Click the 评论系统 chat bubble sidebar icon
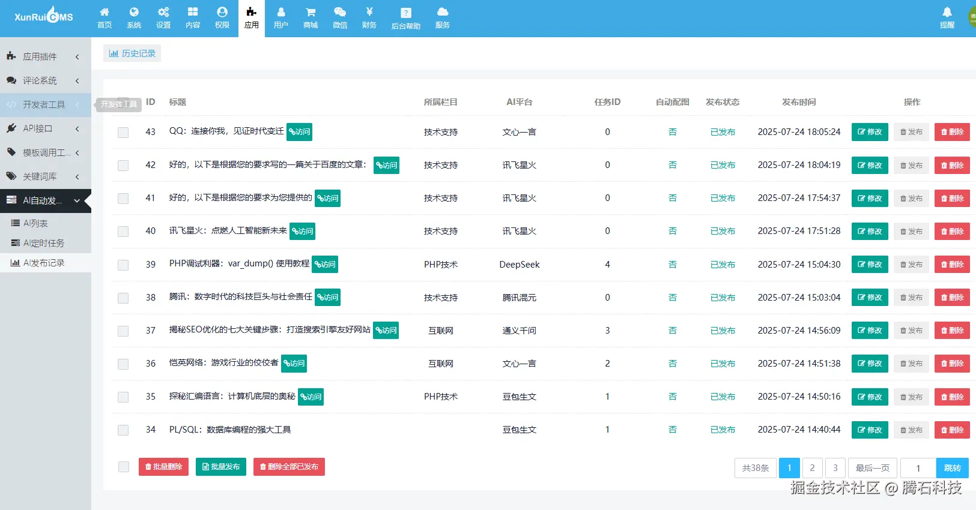Screen dimensions: 976x510 11,80
